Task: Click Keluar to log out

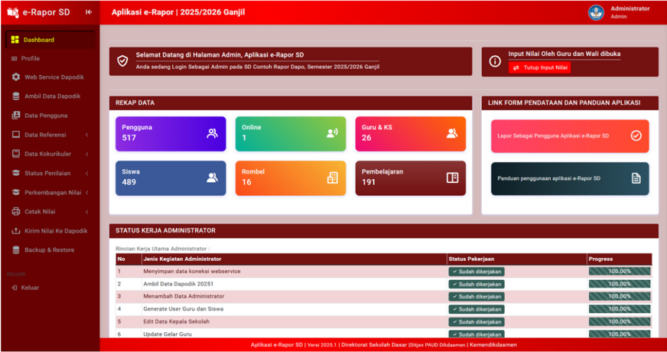Action: click(31, 288)
